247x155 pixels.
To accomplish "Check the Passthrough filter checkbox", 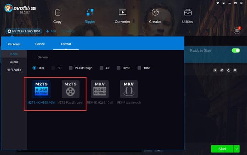I will pos(71,68).
